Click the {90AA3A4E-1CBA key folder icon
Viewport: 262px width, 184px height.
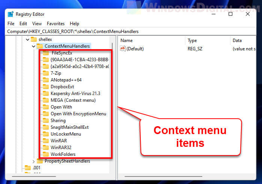tap(46, 59)
